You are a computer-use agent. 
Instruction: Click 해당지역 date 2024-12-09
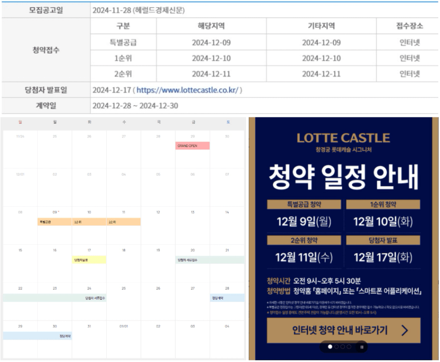pyautogui.click(x=211, y=42)
